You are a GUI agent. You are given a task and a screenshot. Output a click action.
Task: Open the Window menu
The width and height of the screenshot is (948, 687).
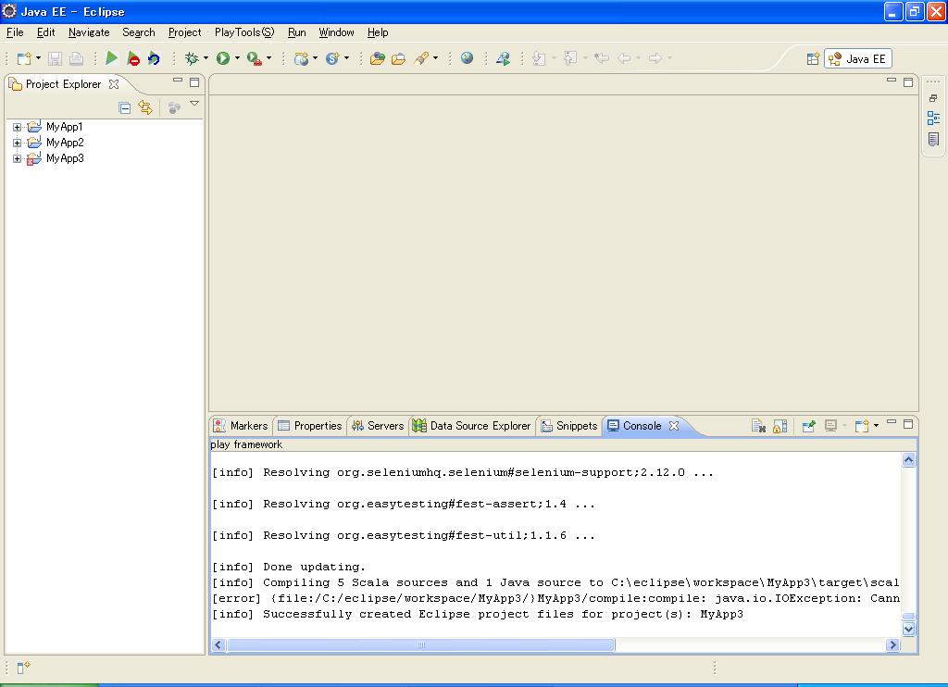click(336, 32)
